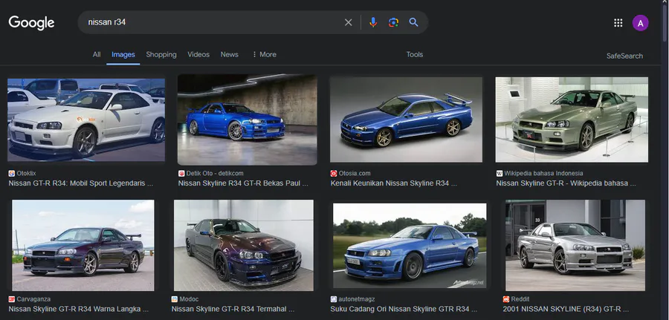
Task: Switch to the Videos tab
Action: click(198, 54)
